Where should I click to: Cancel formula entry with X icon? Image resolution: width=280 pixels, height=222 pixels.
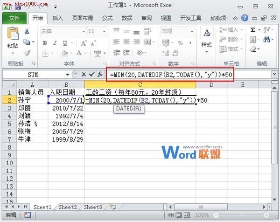(84, 74)
